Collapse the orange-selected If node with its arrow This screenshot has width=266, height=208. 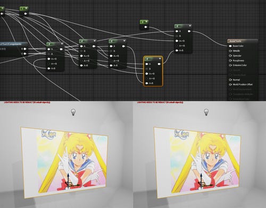pos(160,59)
